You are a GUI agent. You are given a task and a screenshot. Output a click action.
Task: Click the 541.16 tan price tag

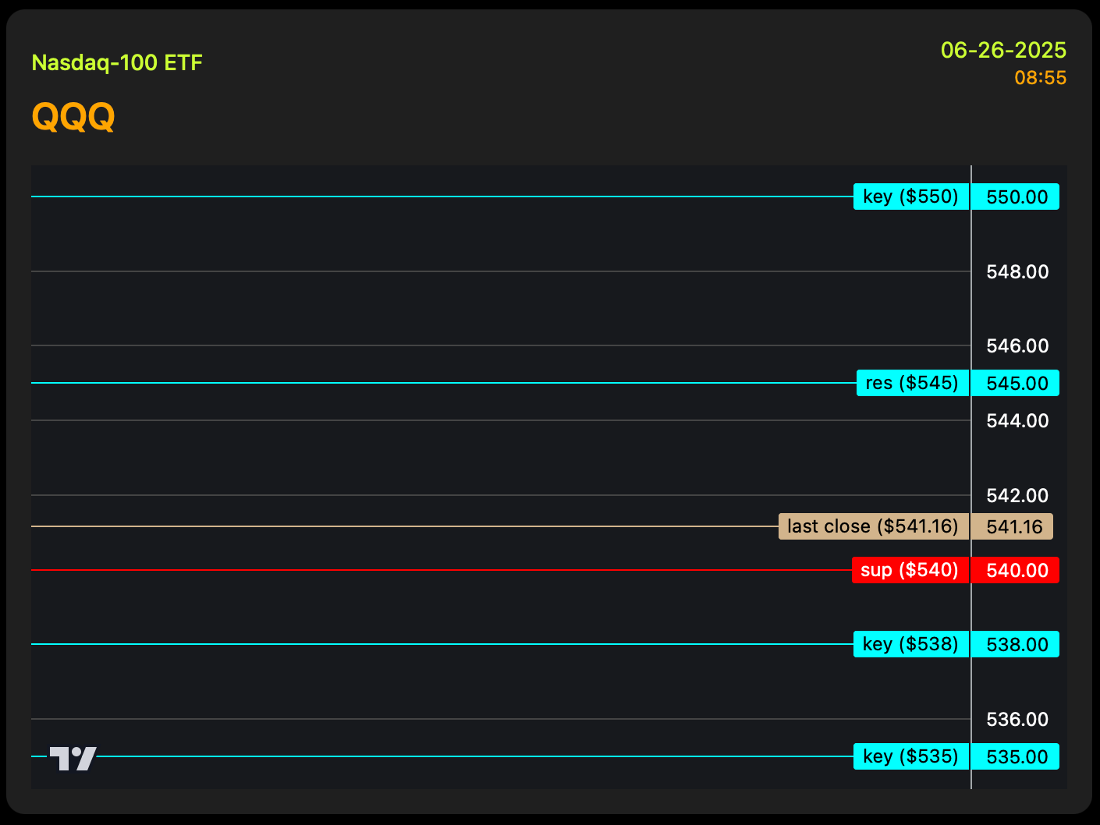[x=1013, y=526]
